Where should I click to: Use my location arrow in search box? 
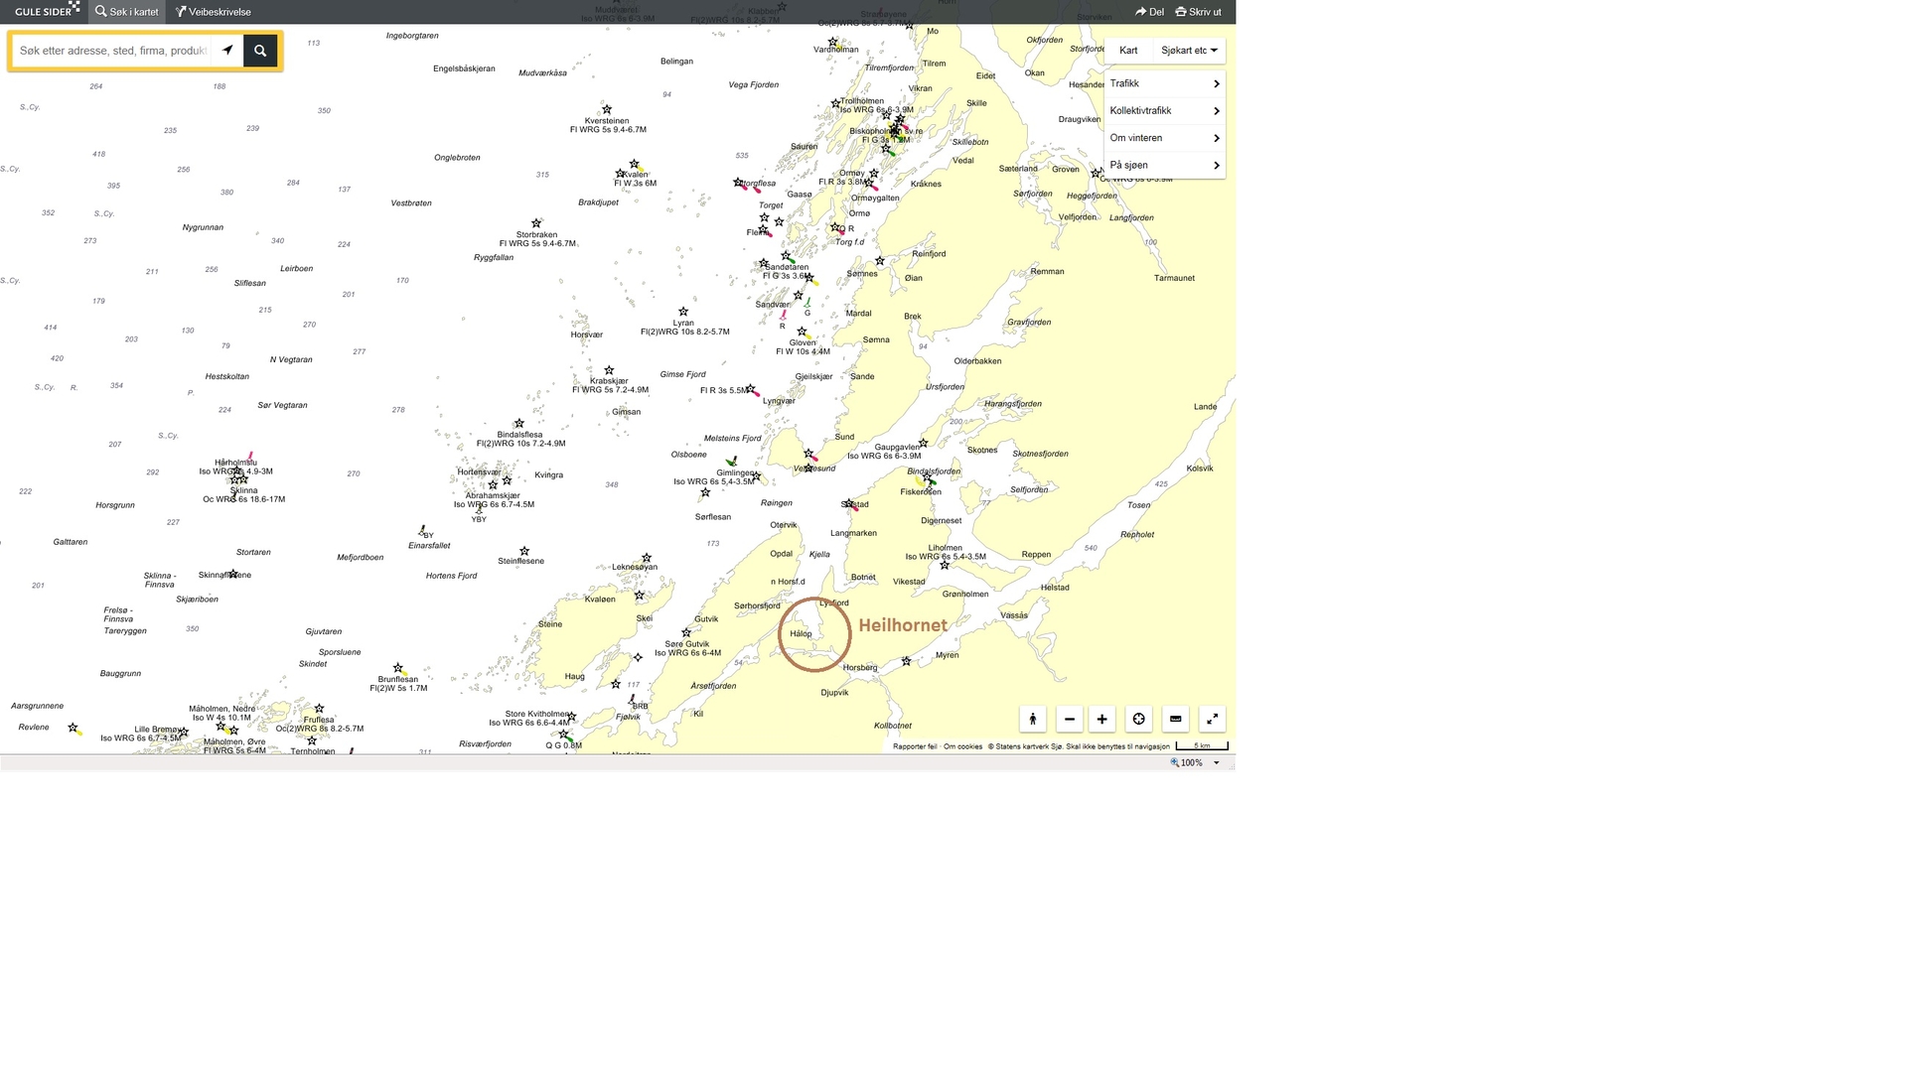(x=227, y=51)
